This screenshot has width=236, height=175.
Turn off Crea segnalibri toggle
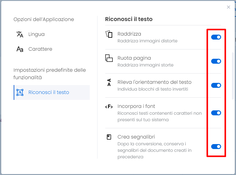click(216, 147)
